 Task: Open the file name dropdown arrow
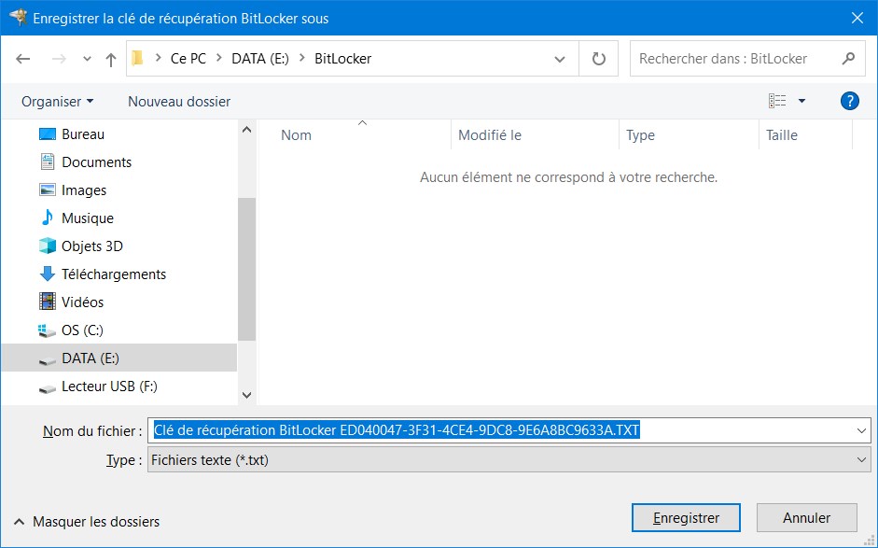[x=861, y=431]
